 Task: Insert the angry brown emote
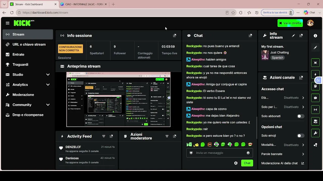click(x=209, y=145)
